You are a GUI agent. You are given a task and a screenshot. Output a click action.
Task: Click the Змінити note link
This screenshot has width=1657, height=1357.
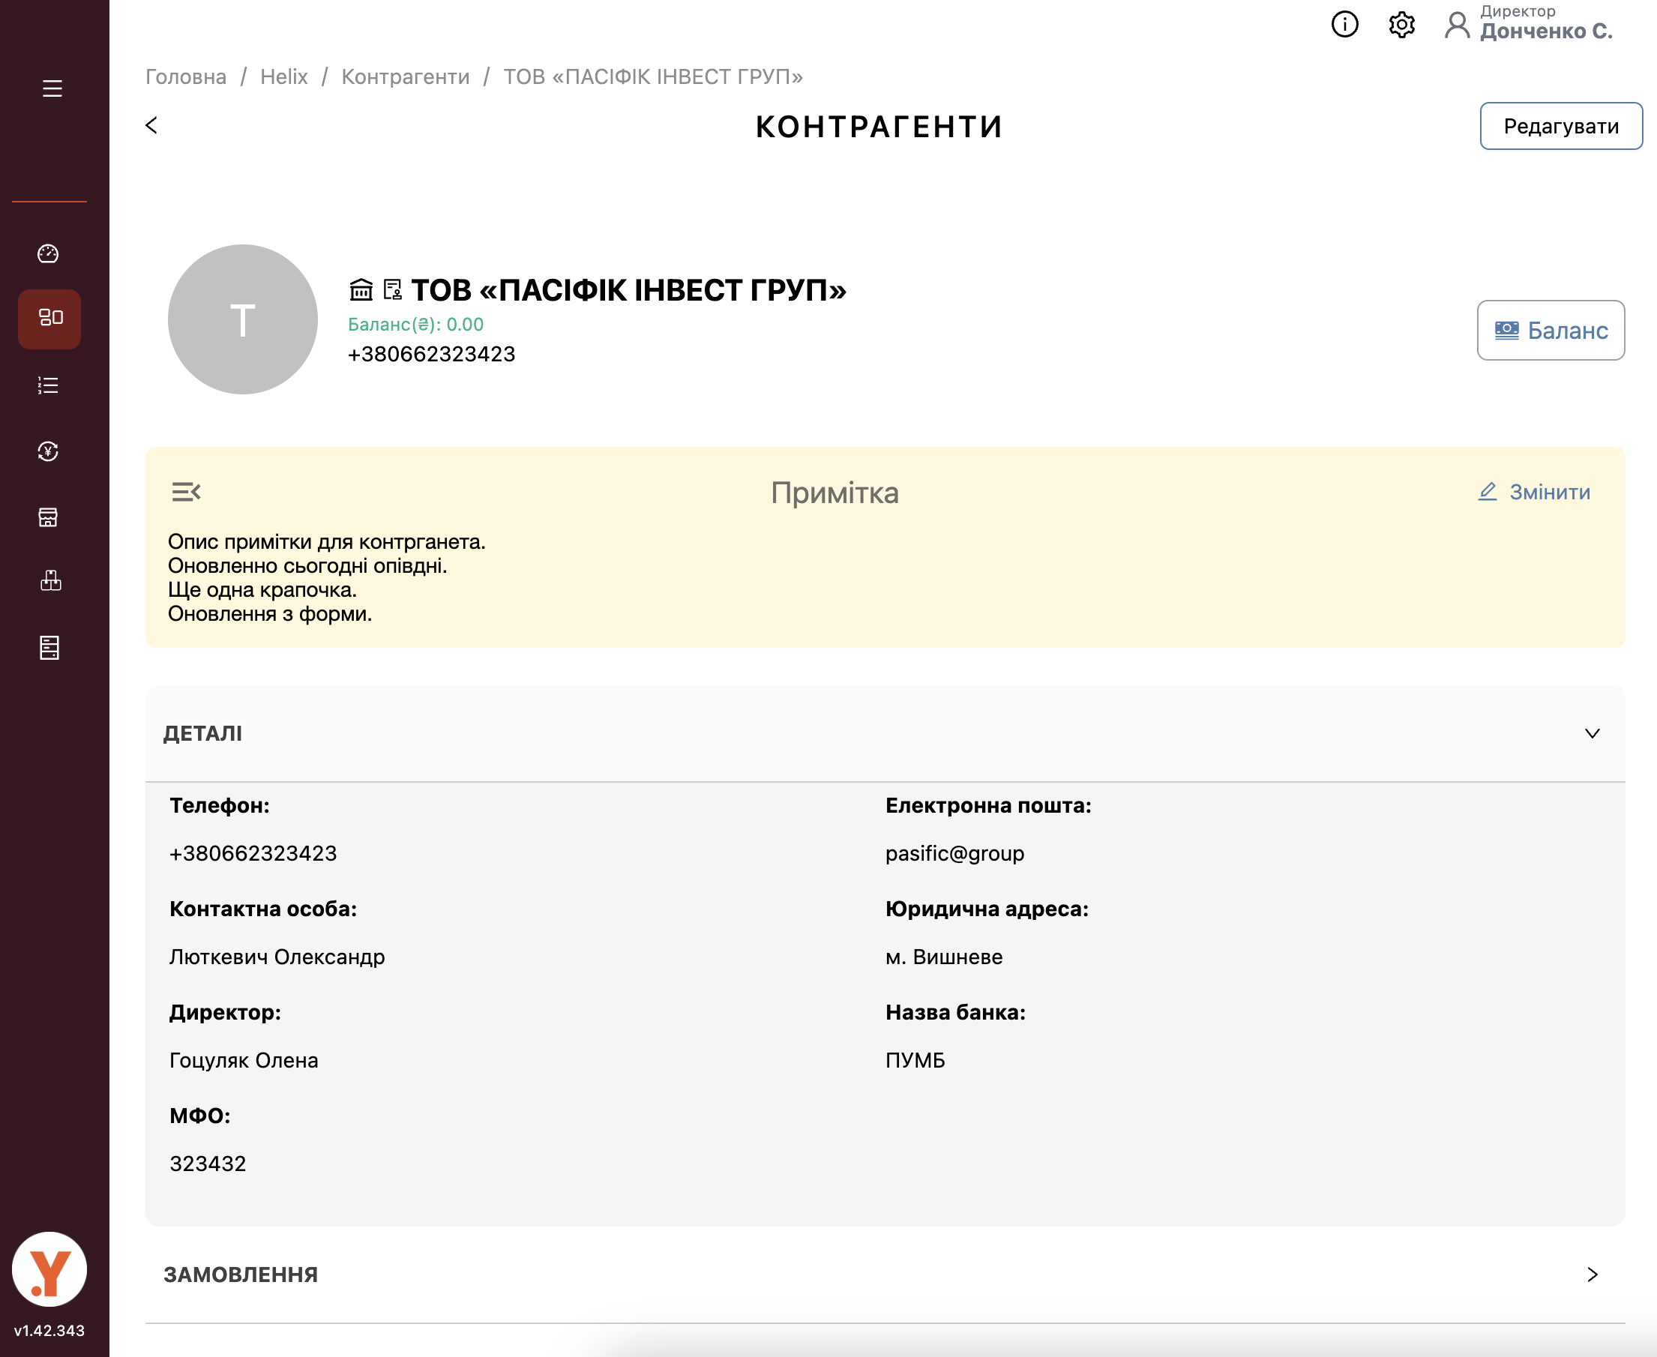[x=1533, y=492]
